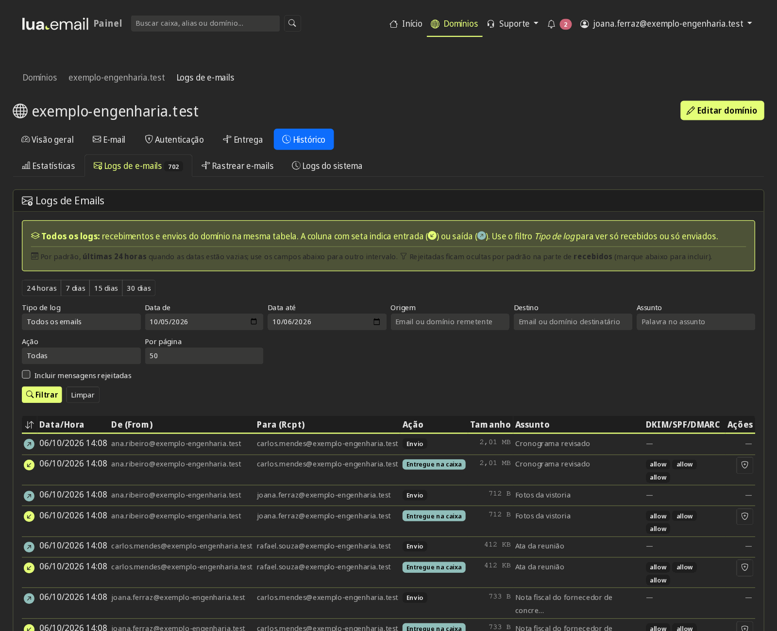The width and height of the screenshot is (777, 631).
Task: Click Domínios breadcrumb link
Action: coord(40,78)
